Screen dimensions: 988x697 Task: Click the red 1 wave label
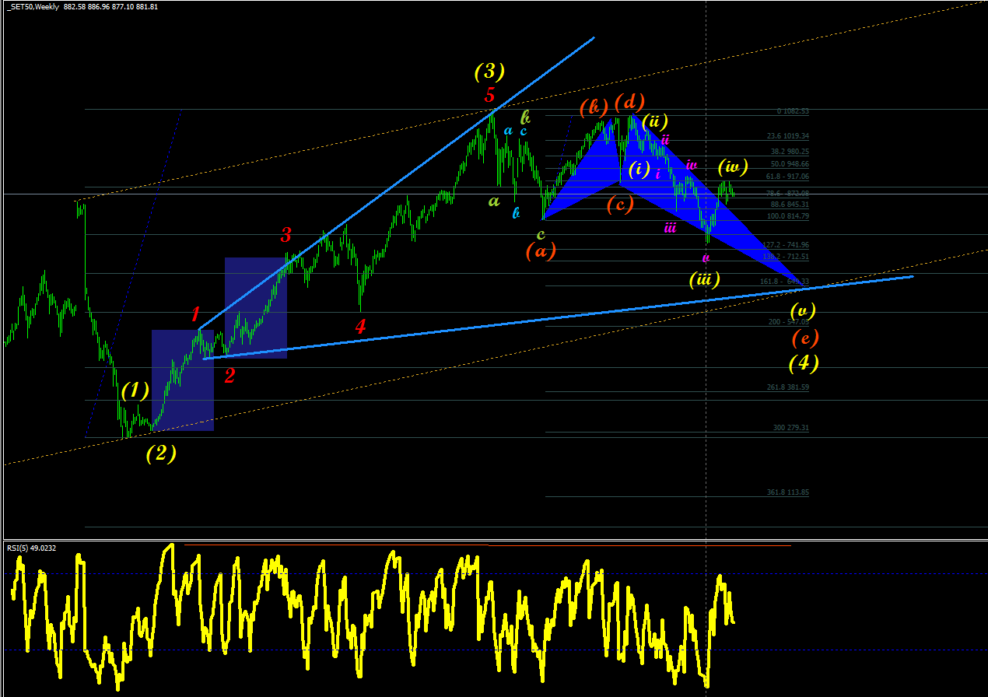[x=196, y=315]
